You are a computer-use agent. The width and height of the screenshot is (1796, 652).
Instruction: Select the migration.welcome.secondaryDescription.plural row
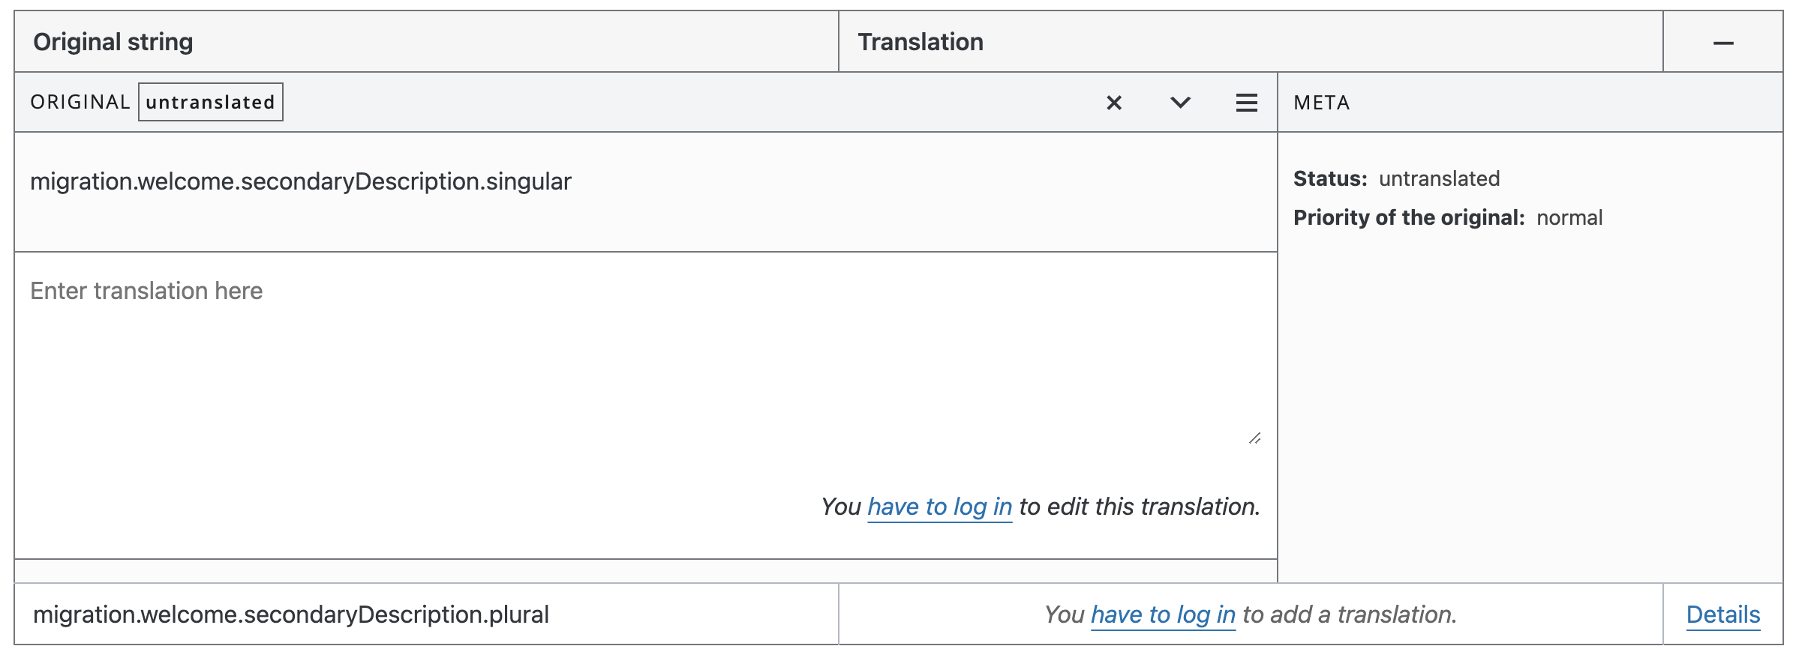pyautogui.click(x=291, y=615)
